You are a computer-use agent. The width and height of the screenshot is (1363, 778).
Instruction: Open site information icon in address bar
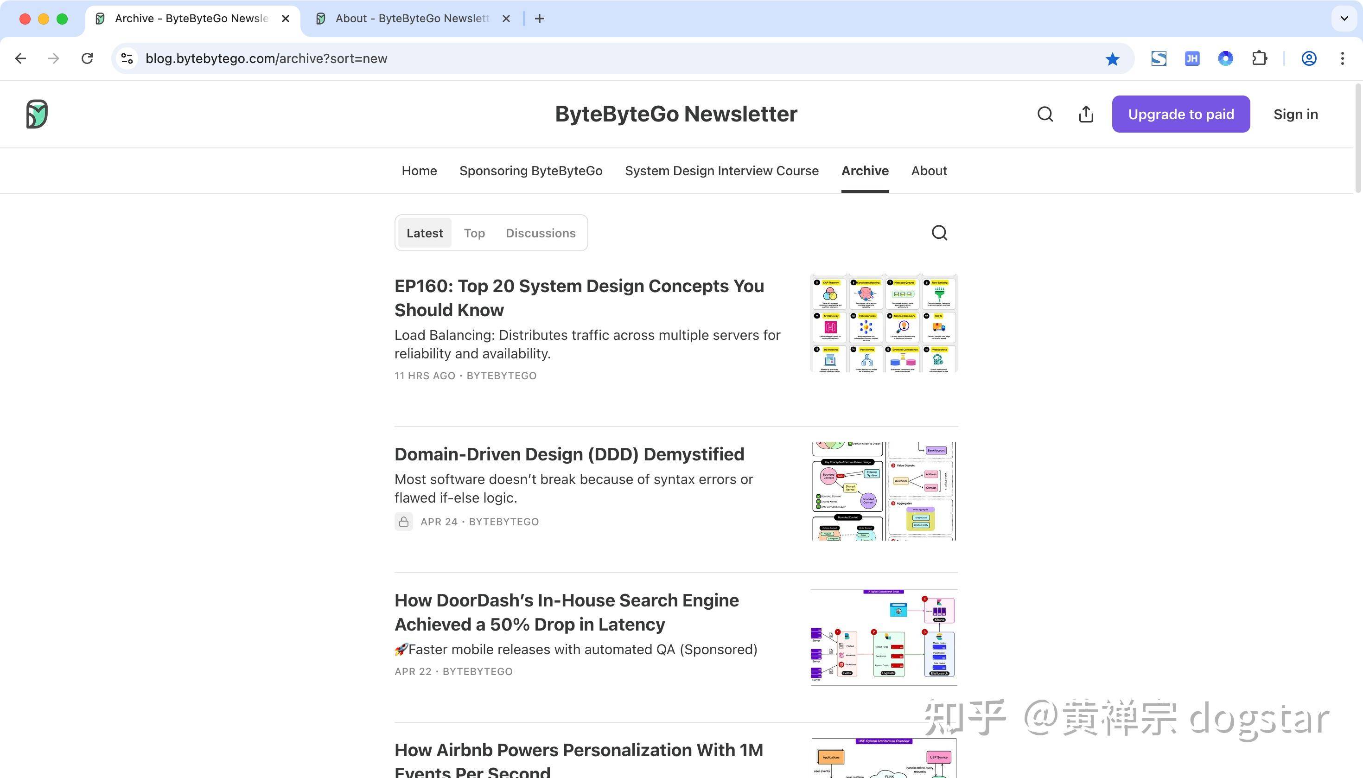coord(127,58)
